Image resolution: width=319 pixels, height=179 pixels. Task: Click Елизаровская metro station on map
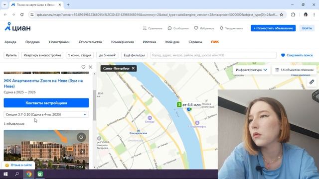point(139,132)
